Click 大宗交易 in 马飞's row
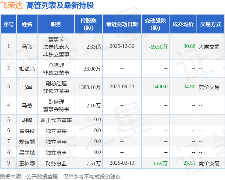 tap(209, 47)
